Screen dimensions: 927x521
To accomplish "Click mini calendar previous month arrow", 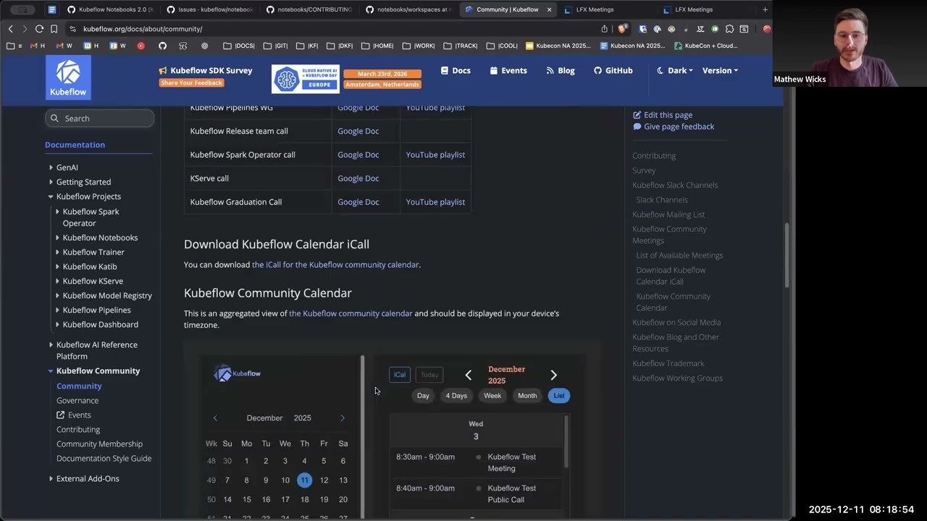I will tap(215, 418).
